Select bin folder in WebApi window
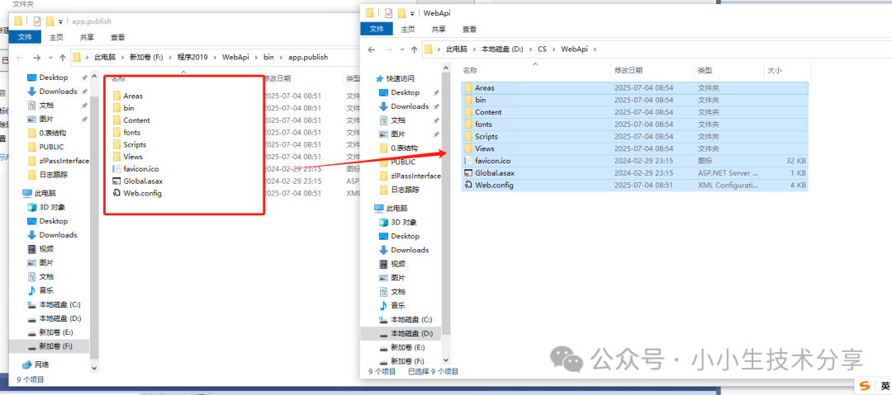This screenshot has width=892, height=395. tap(634, 100)
